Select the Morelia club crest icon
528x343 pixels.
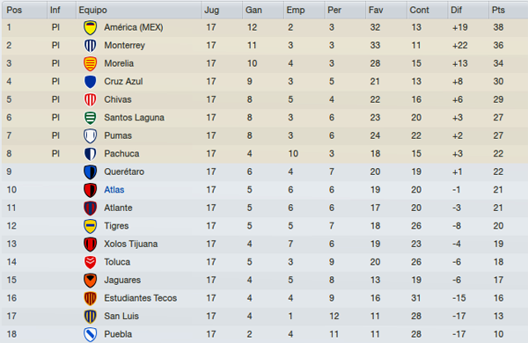click(90, 63)
